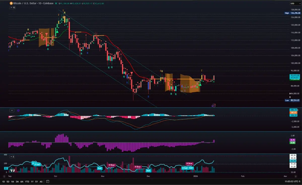Select the 5Y time range
Screen dimensions: 302x185
(x=36, y=181)
